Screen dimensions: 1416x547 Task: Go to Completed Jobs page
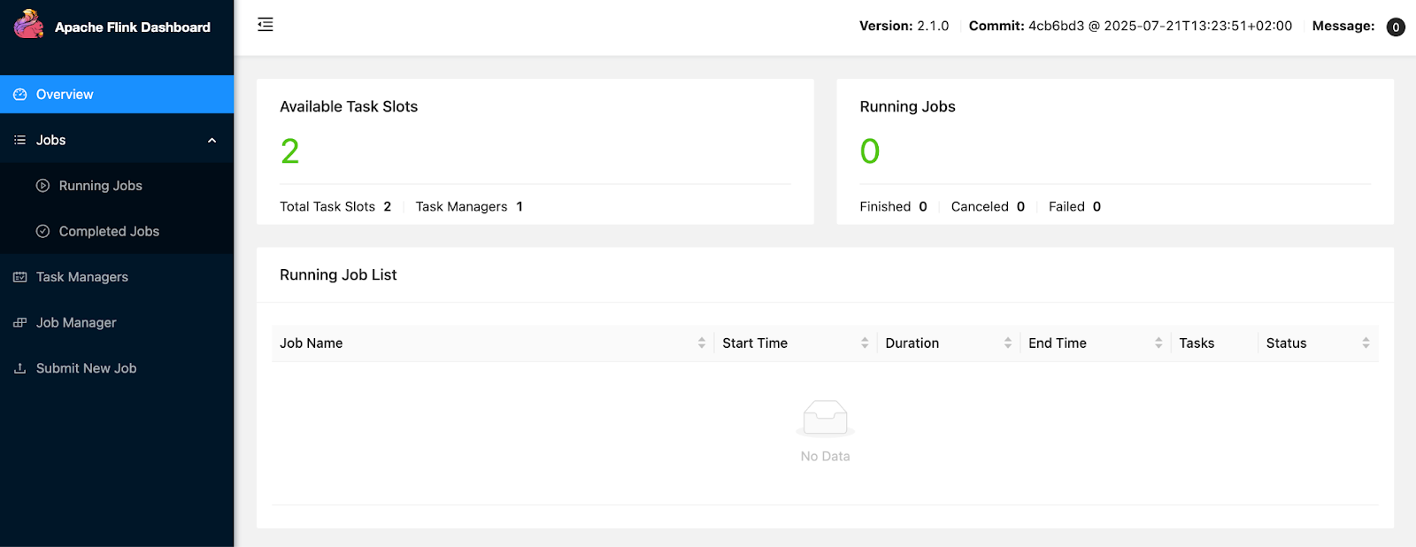tap(117, 231)
